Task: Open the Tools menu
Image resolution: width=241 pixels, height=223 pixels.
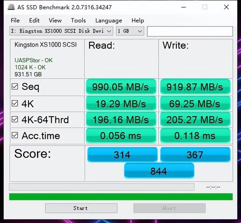Action: (78, 20)
